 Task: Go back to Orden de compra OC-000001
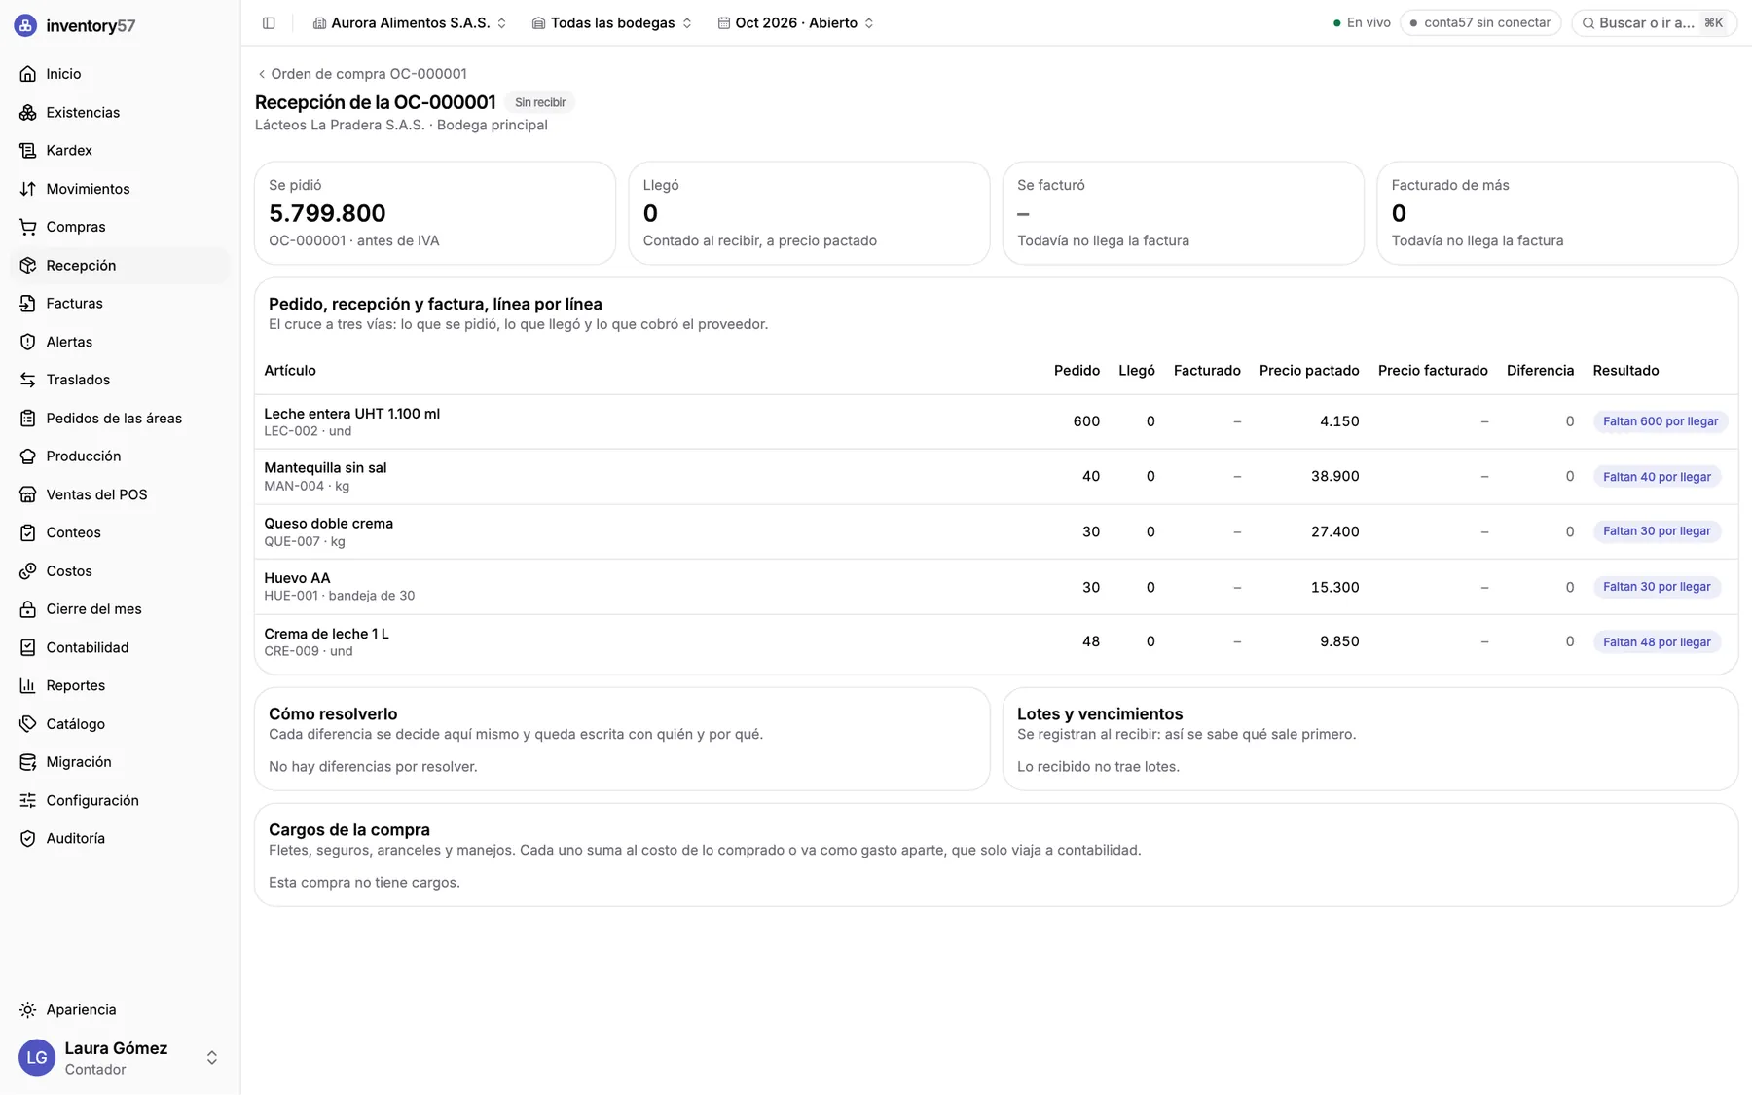(x=361, y=74)
